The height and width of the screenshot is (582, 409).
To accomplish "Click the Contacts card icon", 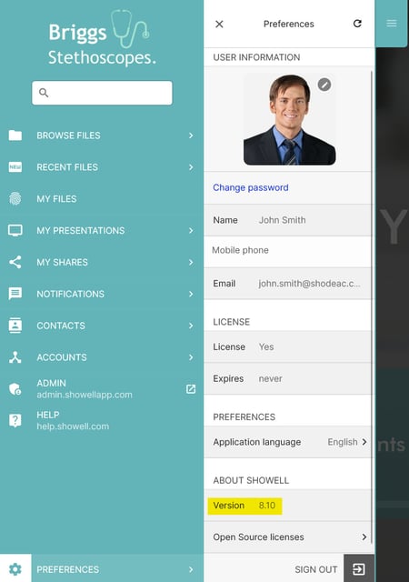I will (x=15, y=326).
